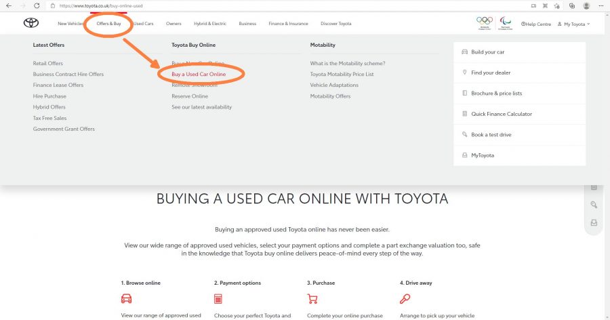Click the sidebar magnifier search icon
The image size is (610, 320).
click(594, 205)
